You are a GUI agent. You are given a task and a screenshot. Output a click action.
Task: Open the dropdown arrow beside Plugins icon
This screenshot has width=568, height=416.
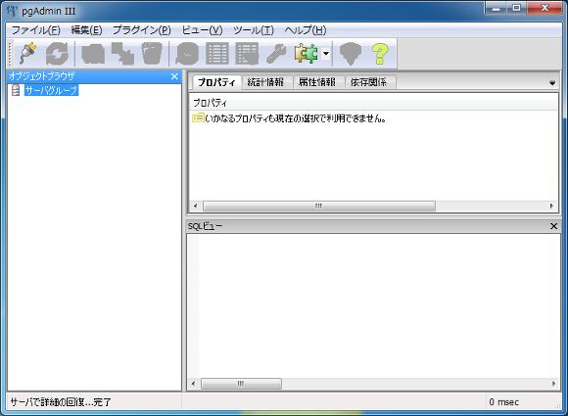coord(326,54)
